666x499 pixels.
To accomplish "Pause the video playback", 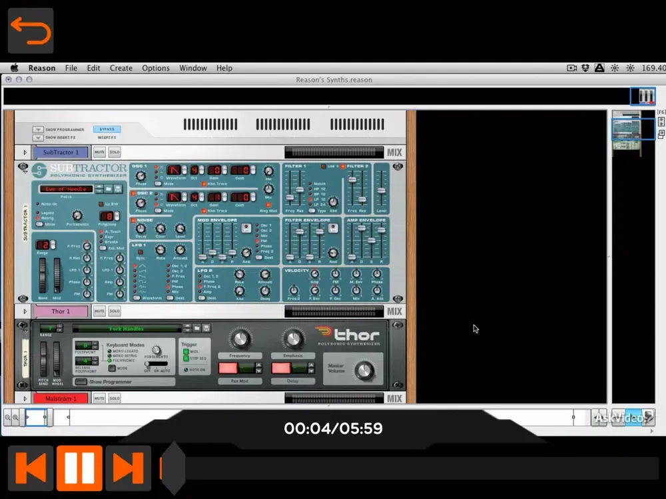I will pos(79,468).
